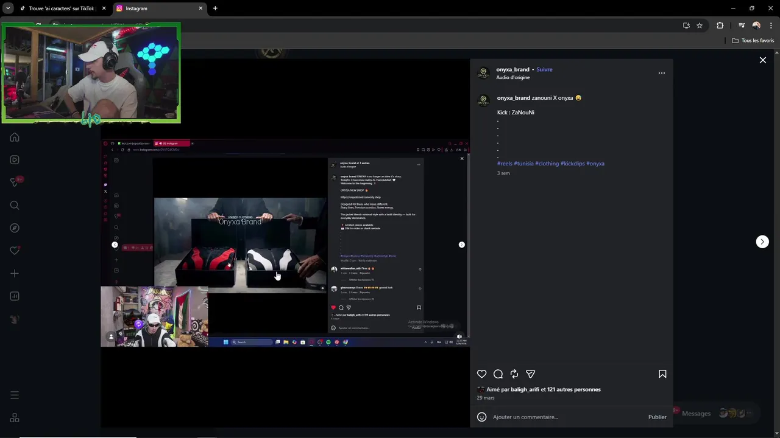Click the 3 sem caption timestamp
This screenshot has height=438, width=780.
tap(503, 173)
